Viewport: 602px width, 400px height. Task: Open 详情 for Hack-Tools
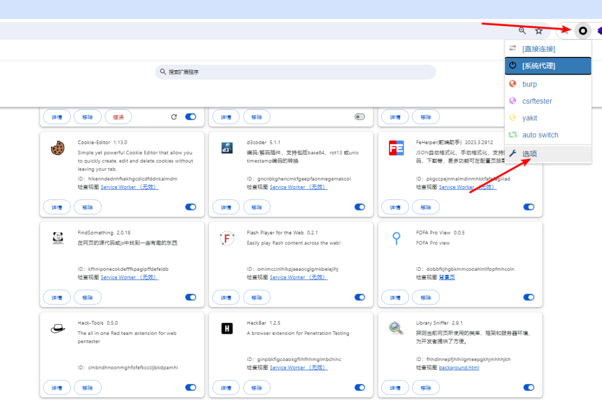[57, 388]
